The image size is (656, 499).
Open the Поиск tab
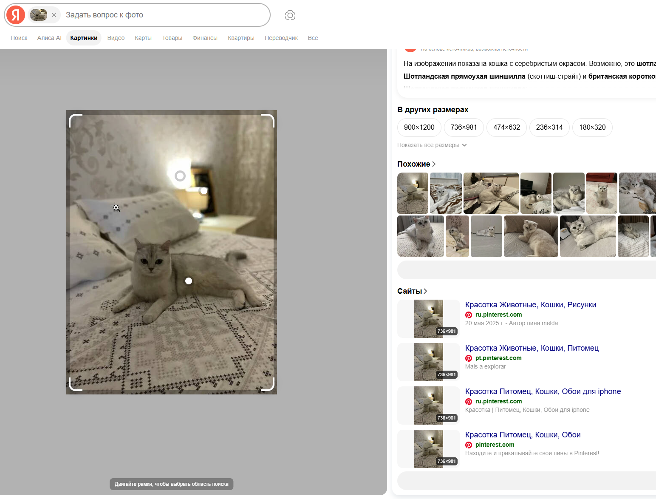(19, 38)
